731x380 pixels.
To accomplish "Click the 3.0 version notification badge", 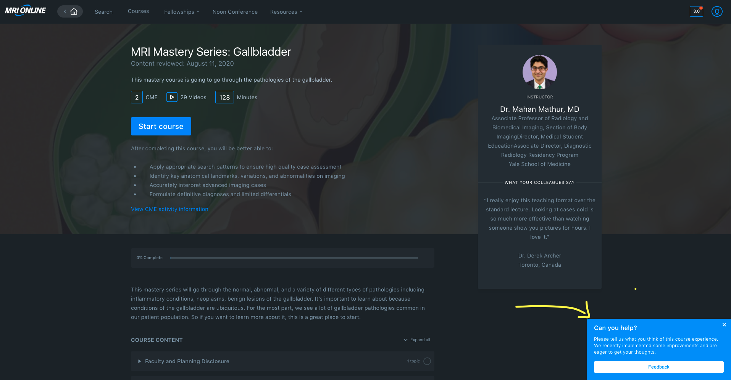I will (696, 11).
